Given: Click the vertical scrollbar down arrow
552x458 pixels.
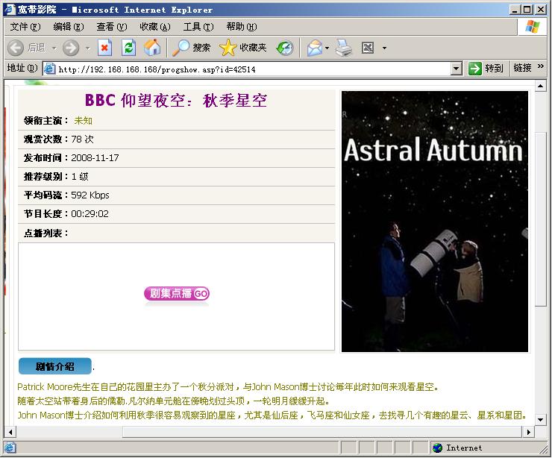Looking at the screenshot, I should (x=540, y=420).
